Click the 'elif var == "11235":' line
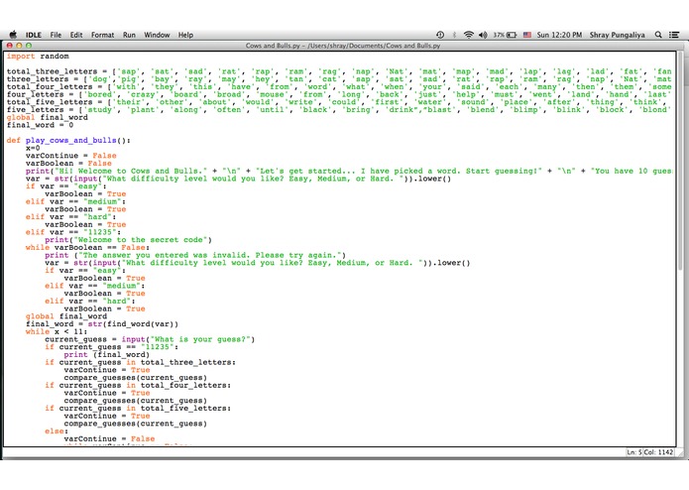 click(73, 232)
